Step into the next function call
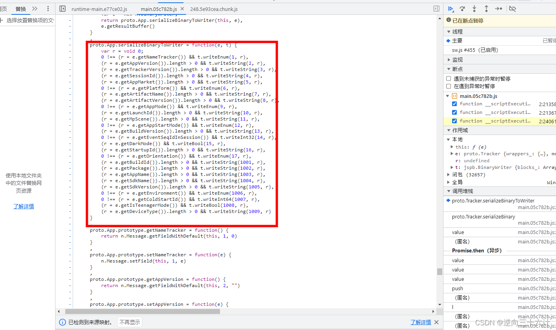 [474, 9]
